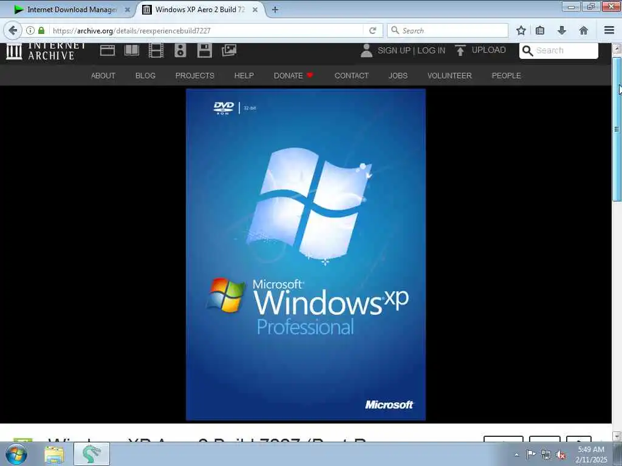
Task: Open Windows Explorer from the taskbar
Action: (54, 454)
